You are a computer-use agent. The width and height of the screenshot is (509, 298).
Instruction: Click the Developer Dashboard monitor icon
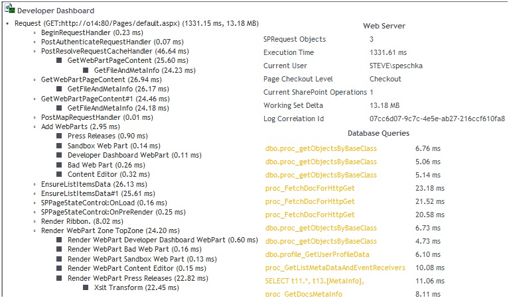[x=10, y=9]
